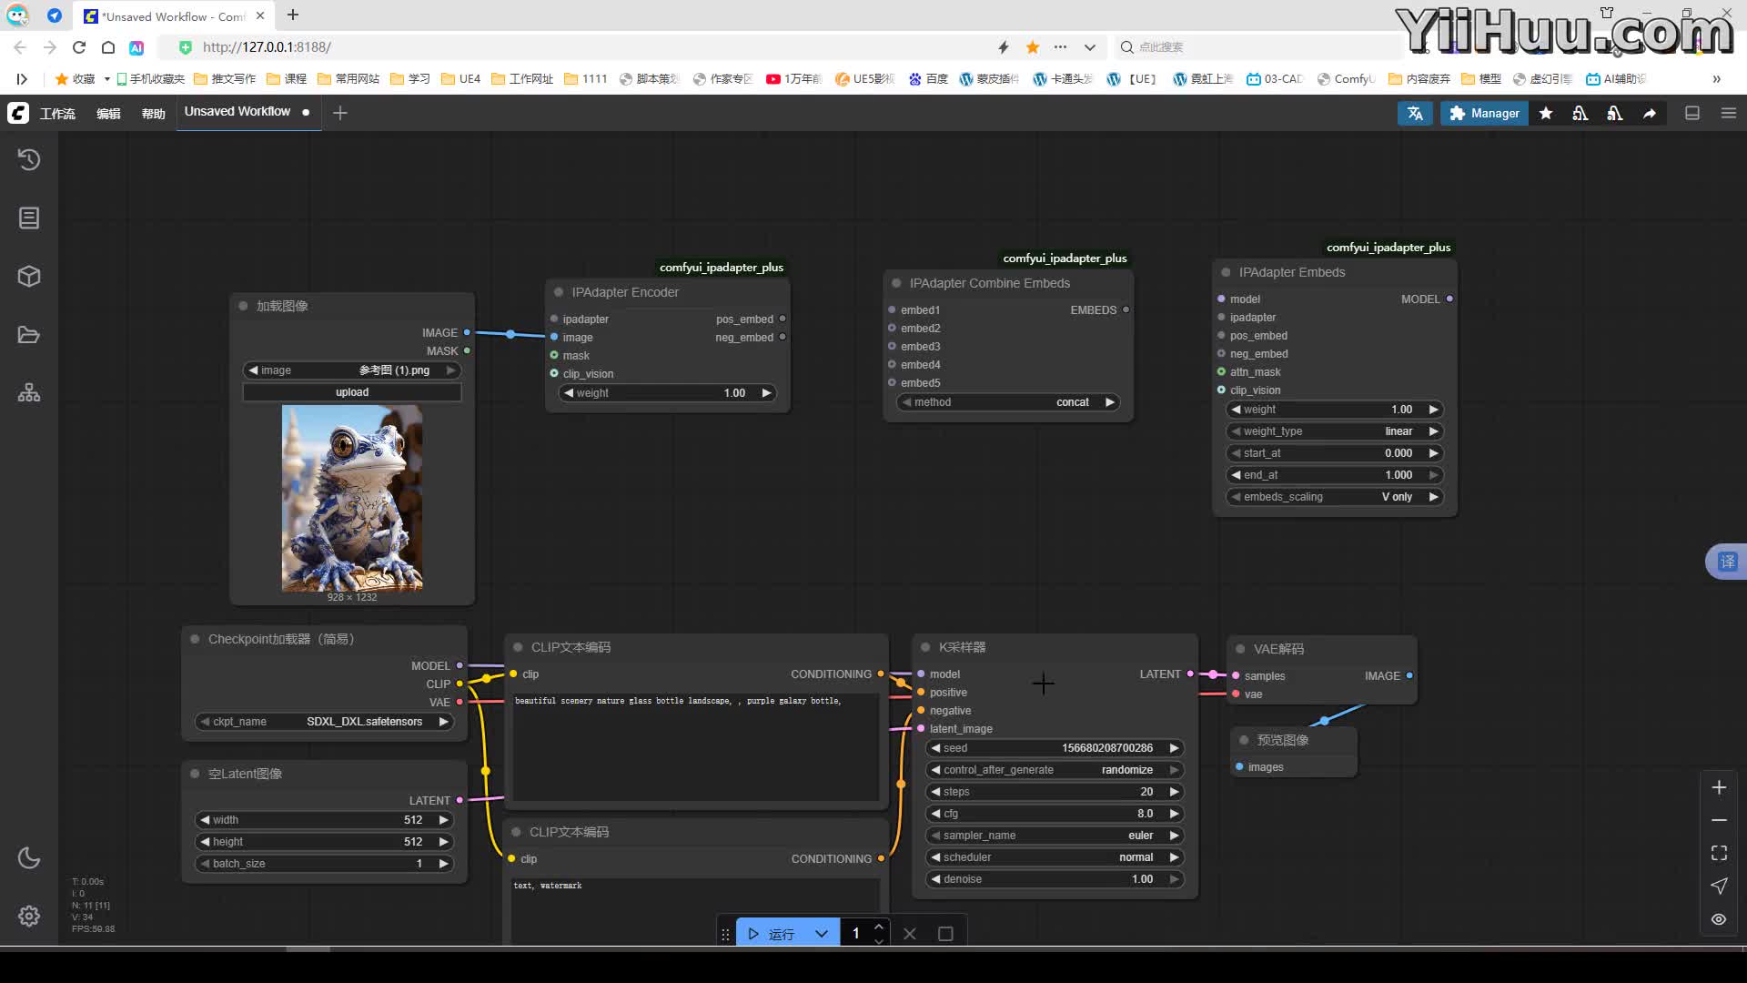Open the sampler_name euler selector
Image resolution: width=1747 pixels, height=983 pixels.
click(x=1054, y=836)
